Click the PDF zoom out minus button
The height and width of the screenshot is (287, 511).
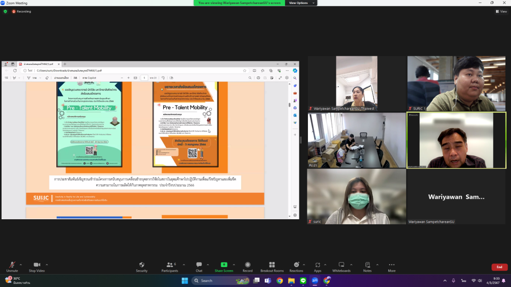tap(122, 78)
